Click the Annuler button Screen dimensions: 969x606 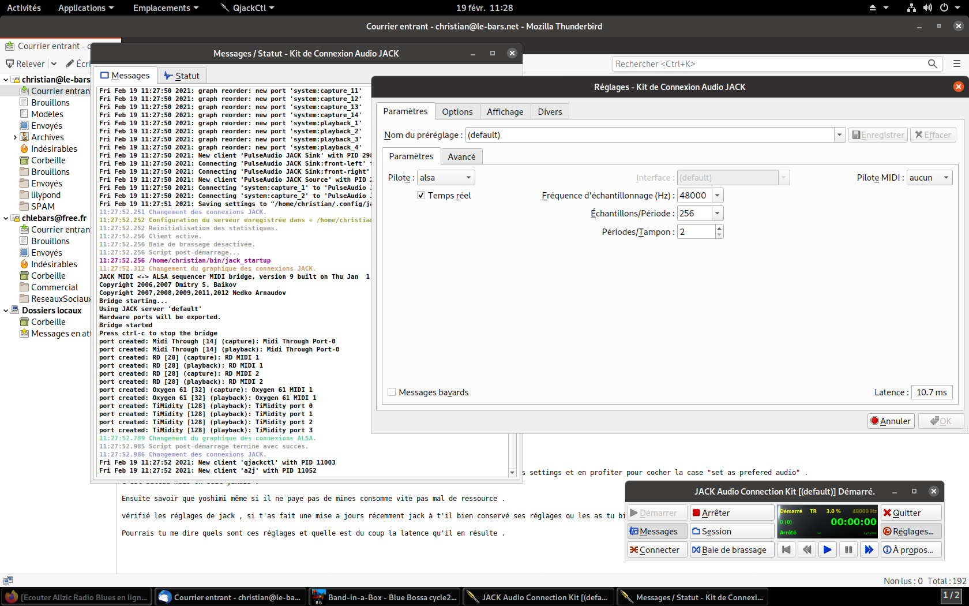point(891,421)
